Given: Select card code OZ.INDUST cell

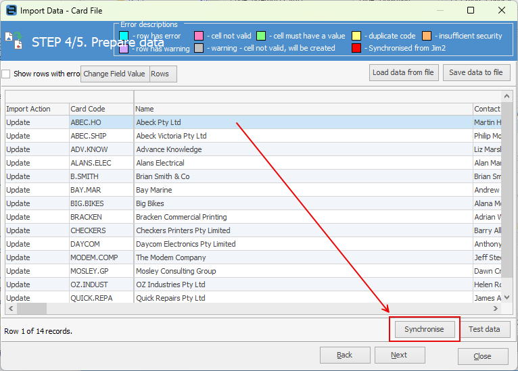Looking at the screenshot, I should tap(101, 285).
